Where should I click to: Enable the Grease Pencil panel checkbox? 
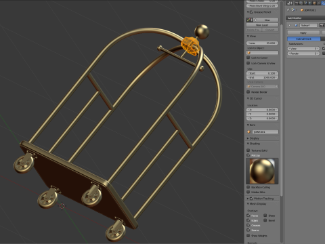[251, 12]
